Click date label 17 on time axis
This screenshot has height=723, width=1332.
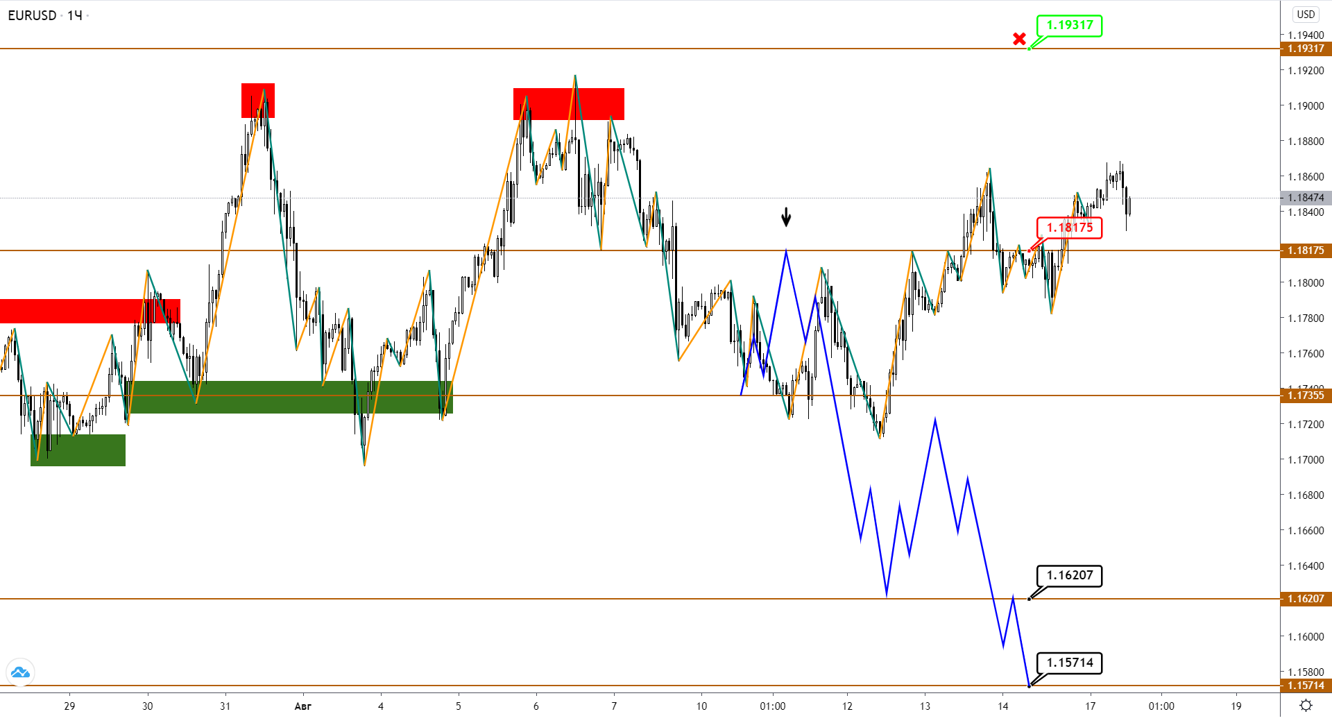[x=1091, y=706]
